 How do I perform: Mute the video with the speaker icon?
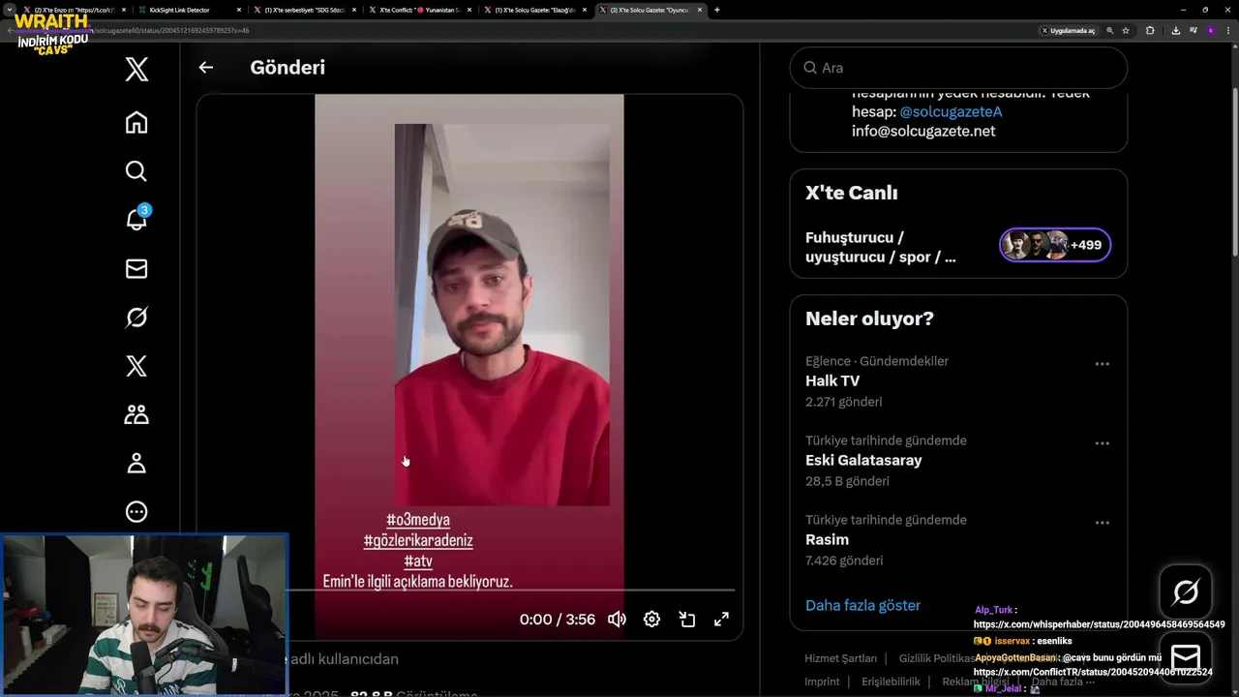click(617, 620)
